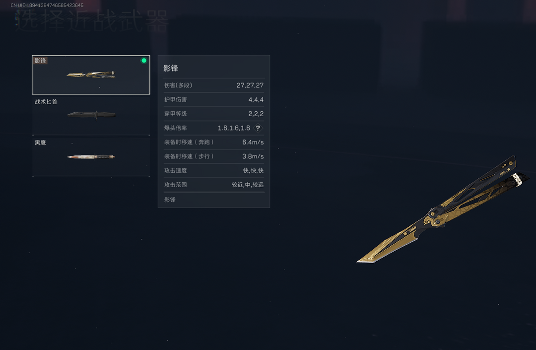The image size is (536, 350).
Task: Click the 攻击范围 stat row
Action: [x=214, y=185]
